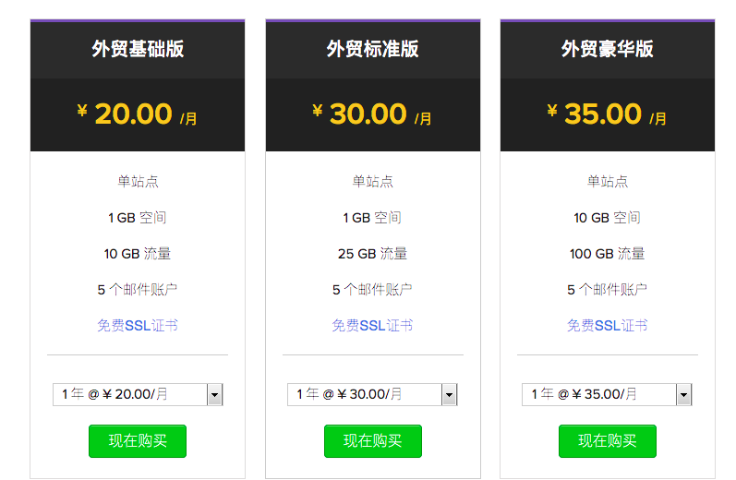Open billing cycle dropdown showing ¥20.00/月
This screenshot has width=736, height=480.
coord(138,394)
